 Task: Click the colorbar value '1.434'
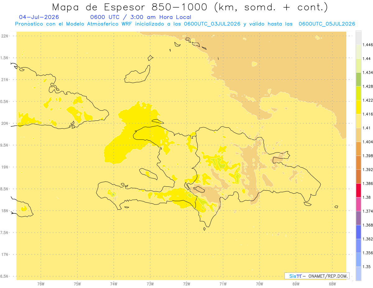click(368, 72)
